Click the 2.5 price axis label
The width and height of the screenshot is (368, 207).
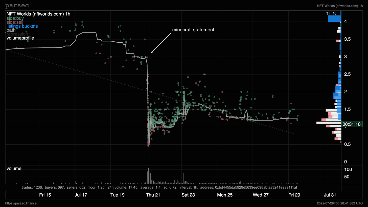(347, 74)
